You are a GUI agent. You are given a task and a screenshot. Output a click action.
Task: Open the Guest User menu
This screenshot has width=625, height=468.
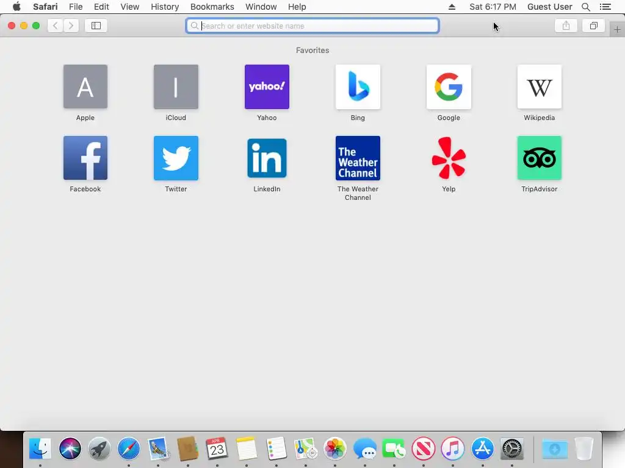point(550,7)
